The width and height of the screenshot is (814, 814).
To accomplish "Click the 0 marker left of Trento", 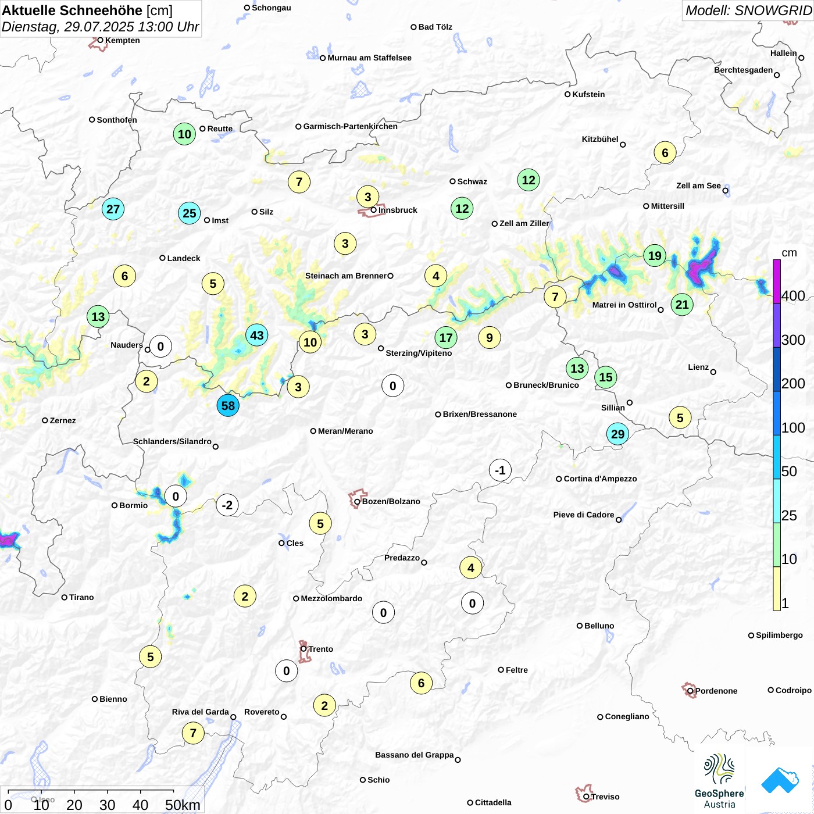I will coord(286,671).
